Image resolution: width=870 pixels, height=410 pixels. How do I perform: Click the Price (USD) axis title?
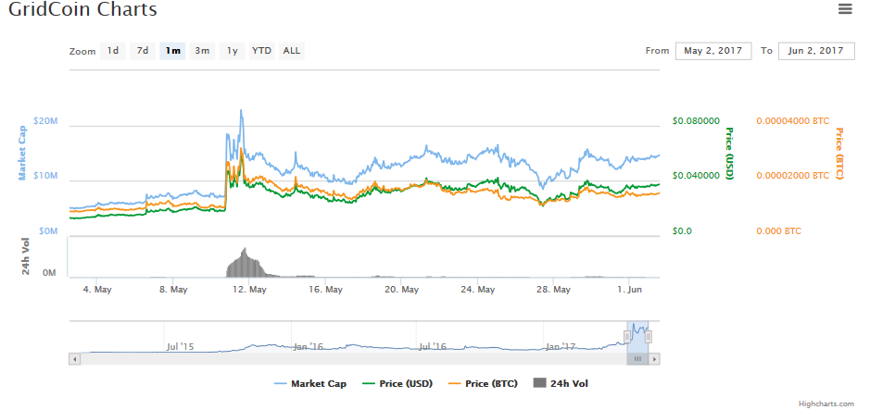pos(730,154)
